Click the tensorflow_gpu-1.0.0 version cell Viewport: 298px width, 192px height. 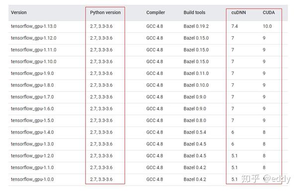pos(32,179)
